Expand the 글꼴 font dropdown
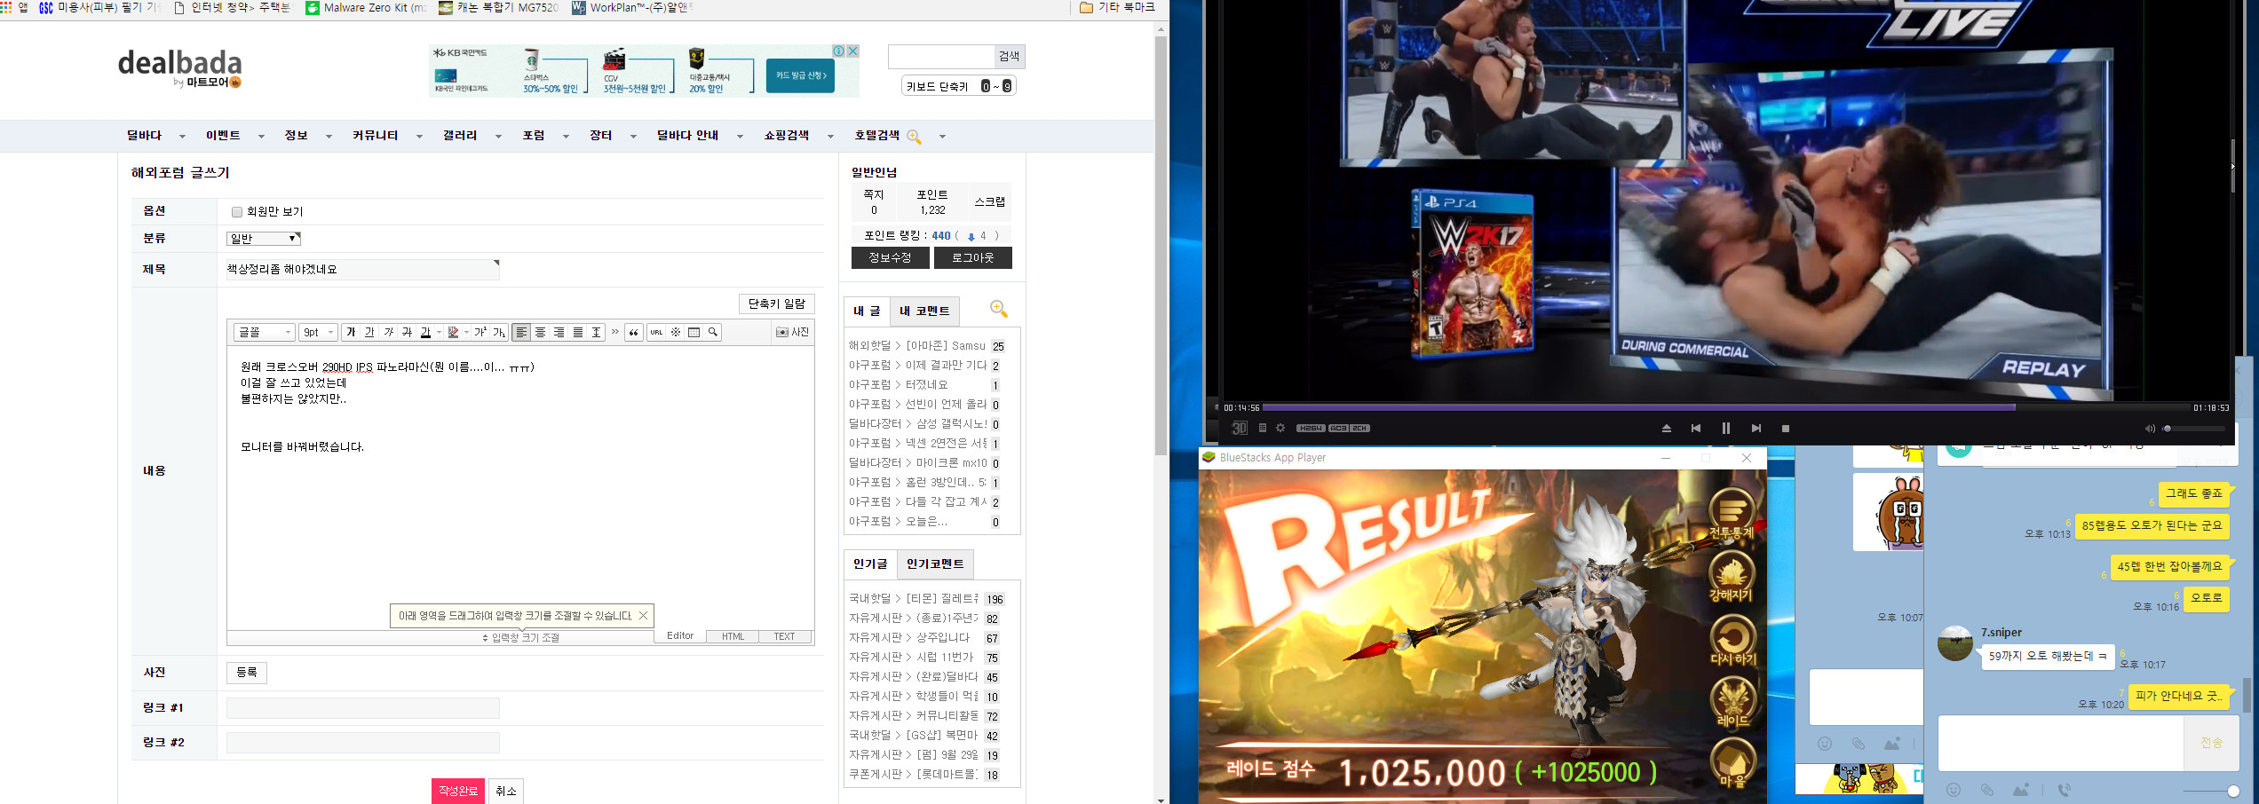2259x804 pixels. (264, 332)
